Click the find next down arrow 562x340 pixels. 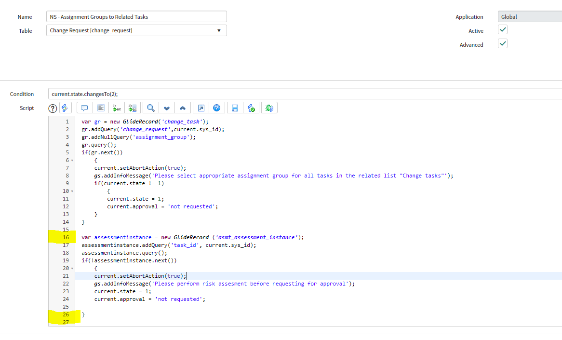[x=167, y=108]
